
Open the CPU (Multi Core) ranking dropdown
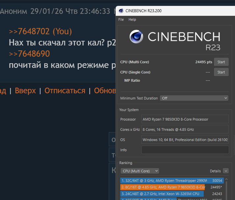[x=140, y=171]
